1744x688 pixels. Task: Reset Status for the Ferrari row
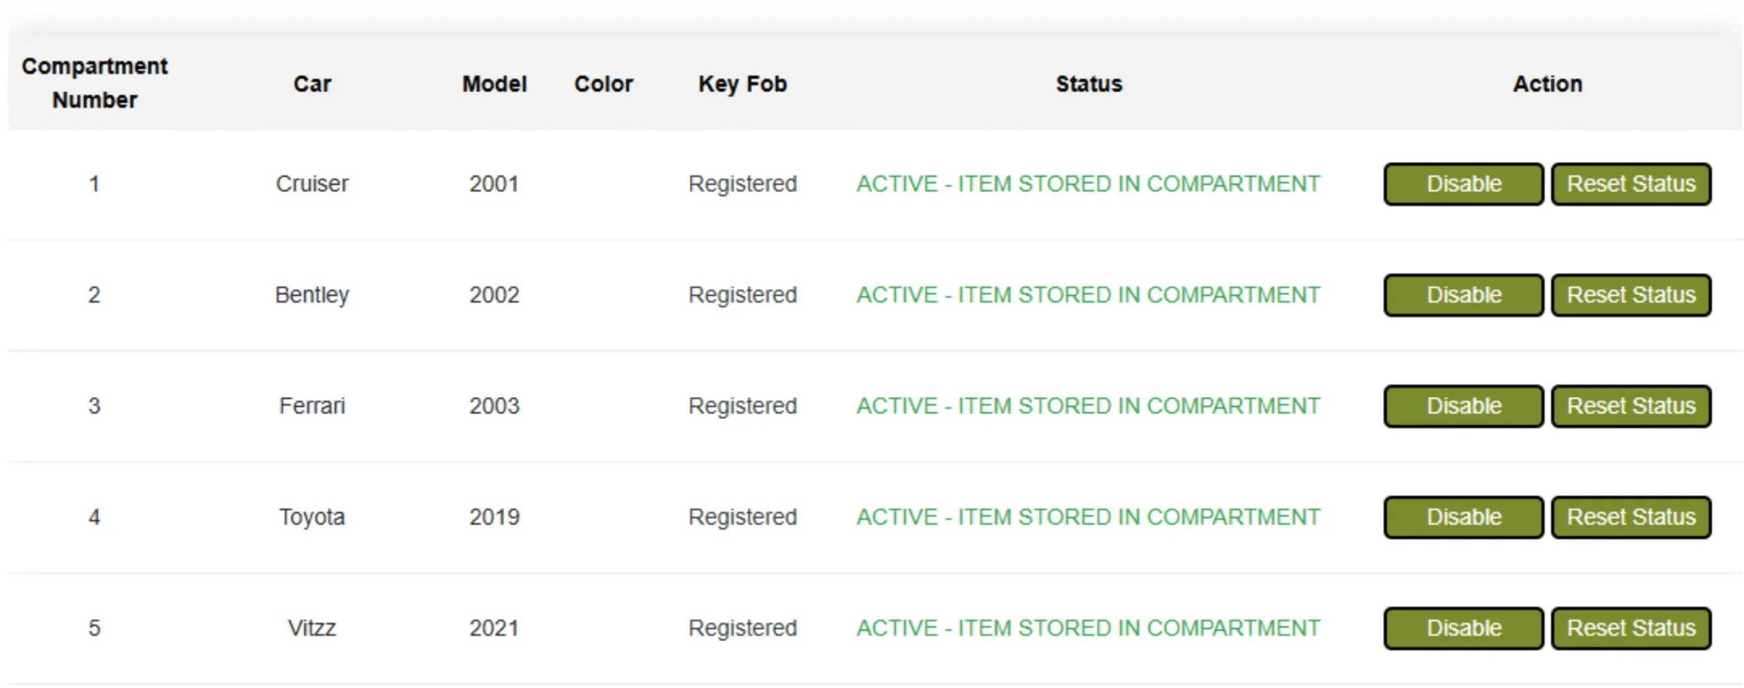coord(1631,406)
